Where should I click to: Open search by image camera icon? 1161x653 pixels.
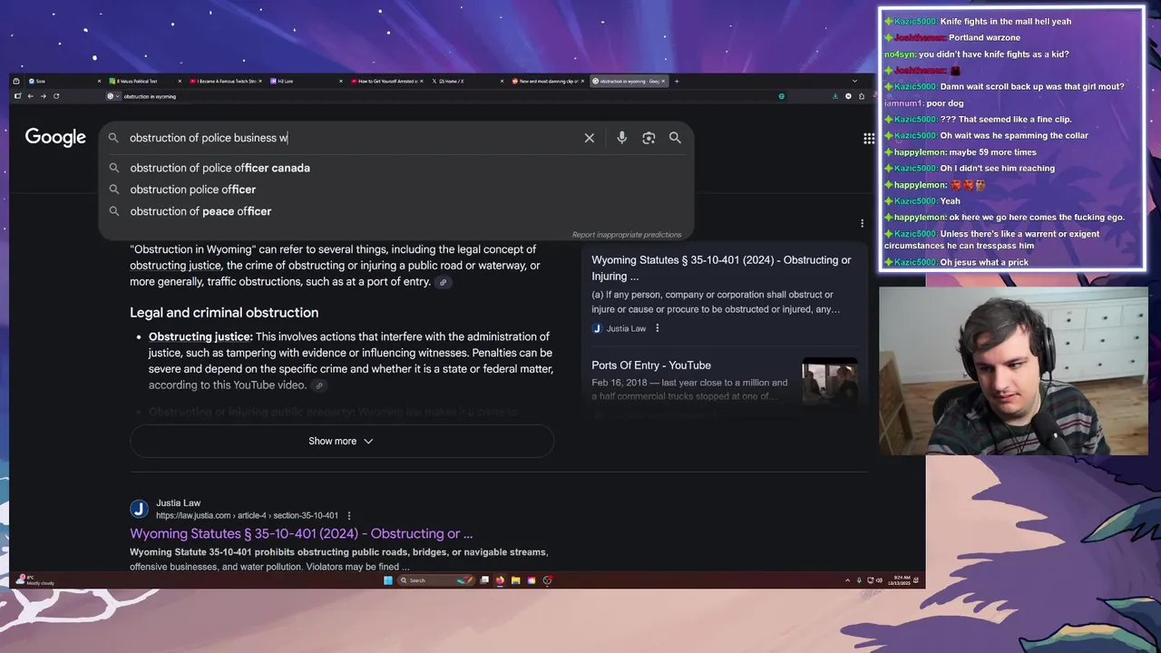pyautogui.click(x=649, y=138)
